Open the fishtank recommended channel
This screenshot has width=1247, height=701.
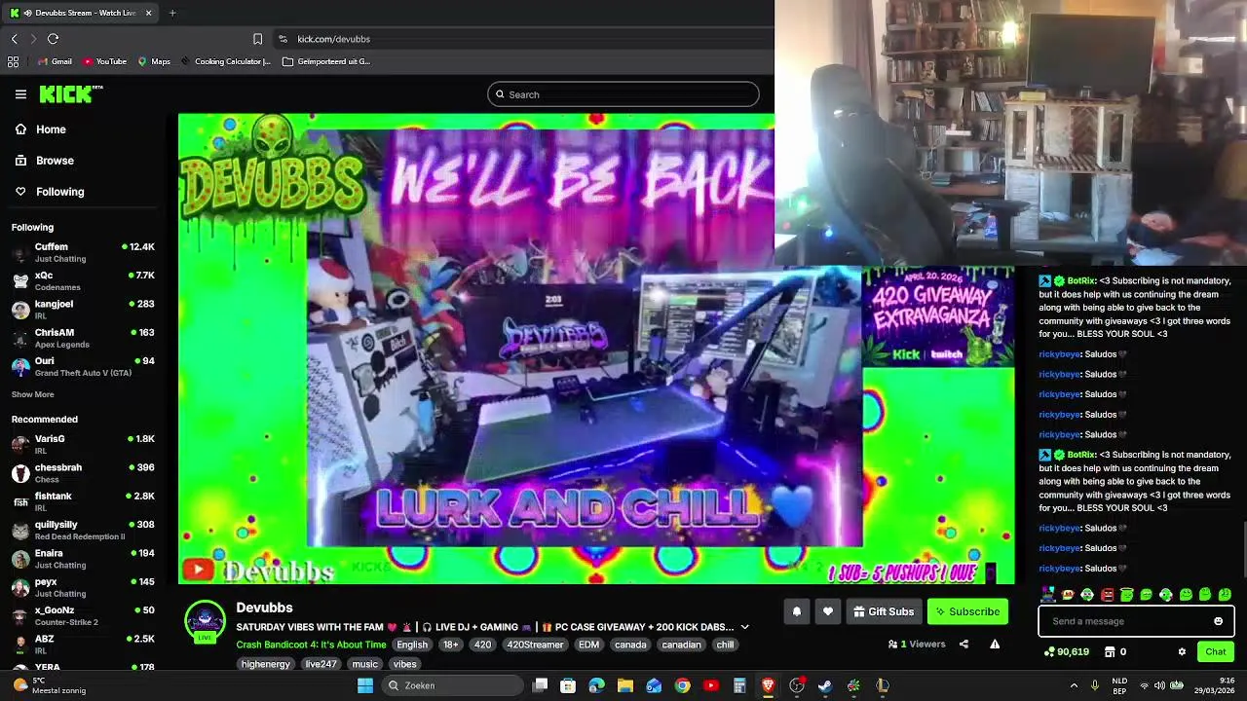pyautogui.click(x=83, y=500)
